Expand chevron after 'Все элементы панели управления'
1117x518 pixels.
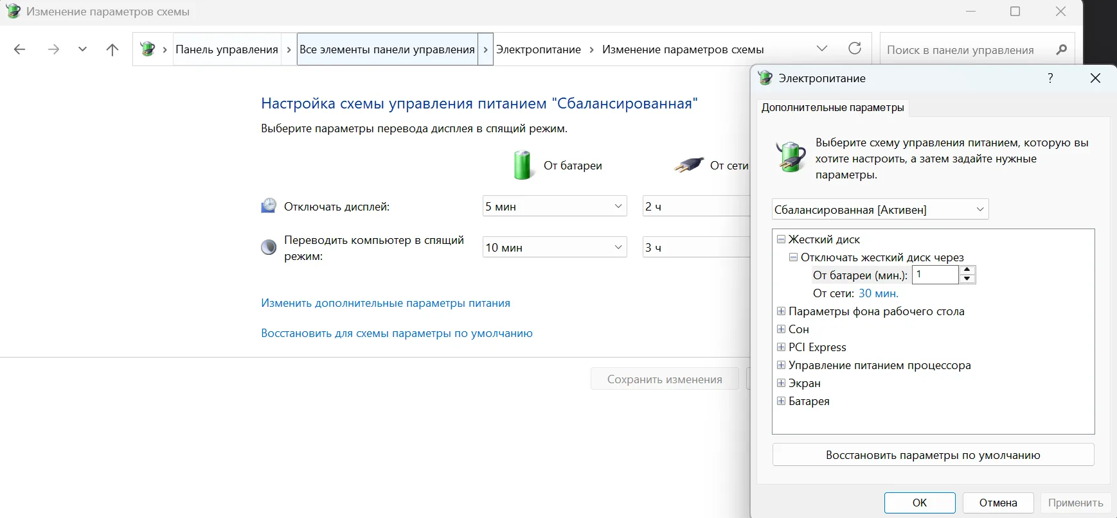(x=486, y=49)
